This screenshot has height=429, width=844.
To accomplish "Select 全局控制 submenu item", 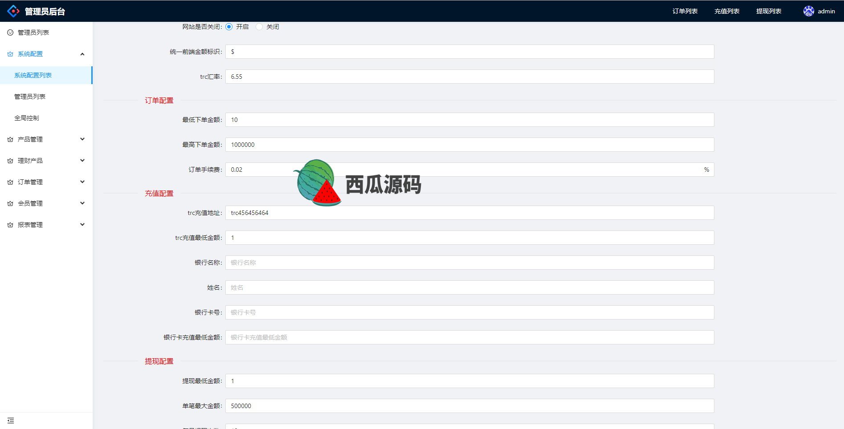I will [x=46, y=118].
